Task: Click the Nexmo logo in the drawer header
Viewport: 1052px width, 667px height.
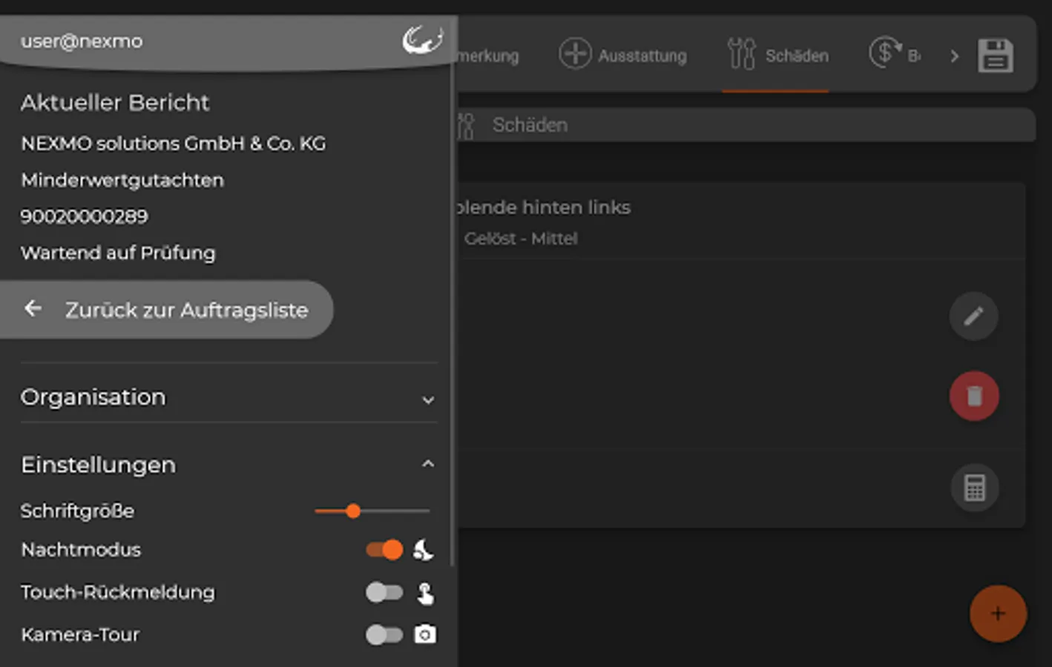Action: click(x=422, y=40)
